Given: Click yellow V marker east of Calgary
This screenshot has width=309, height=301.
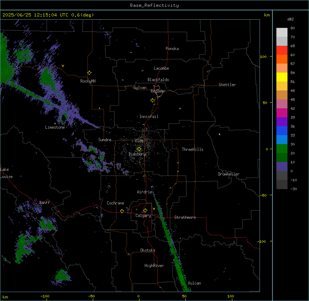Looking at the screenshot, I should (x=154, y=209).
